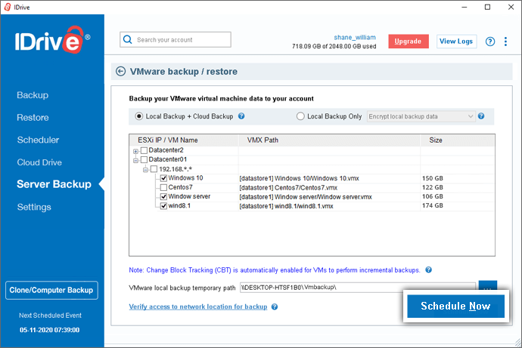
Task: Check the 192.168.*.* host checkbox
Action: [154, 169]
